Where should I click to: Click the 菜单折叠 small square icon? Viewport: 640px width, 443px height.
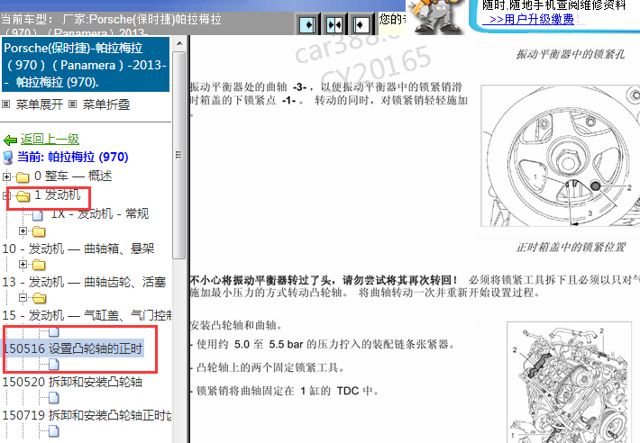[x=72, y=104]
